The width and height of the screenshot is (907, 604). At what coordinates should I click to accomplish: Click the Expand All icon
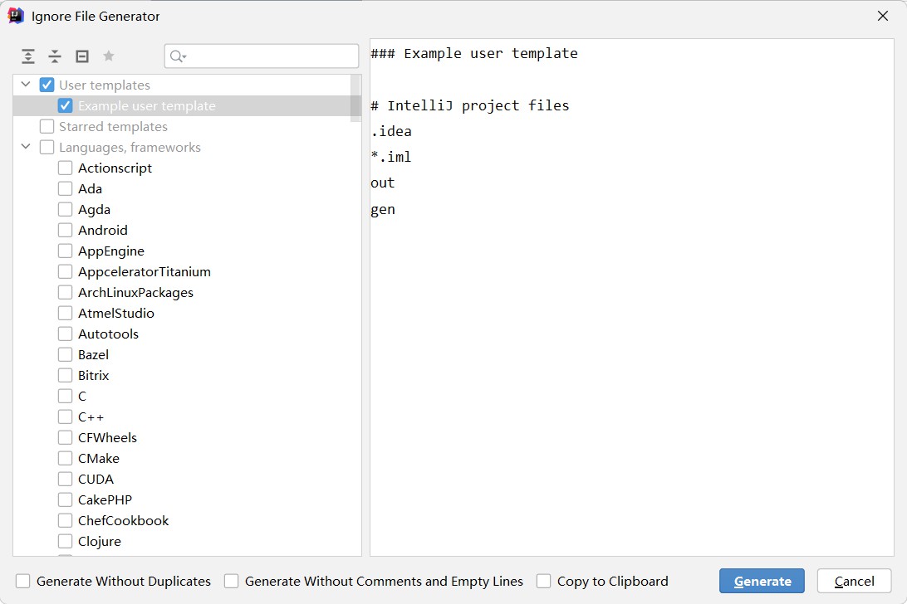click(28, 56)
